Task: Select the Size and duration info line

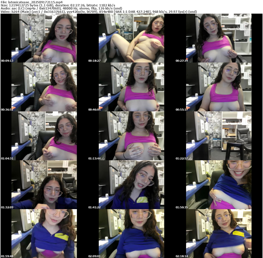Action: point(58,5)
